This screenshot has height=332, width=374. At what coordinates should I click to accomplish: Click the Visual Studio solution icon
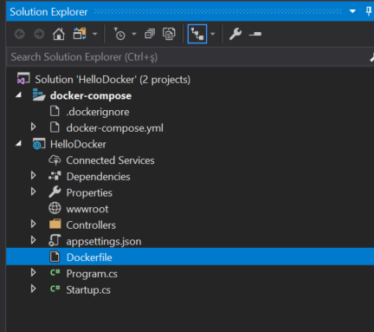(x=23, y=79)
